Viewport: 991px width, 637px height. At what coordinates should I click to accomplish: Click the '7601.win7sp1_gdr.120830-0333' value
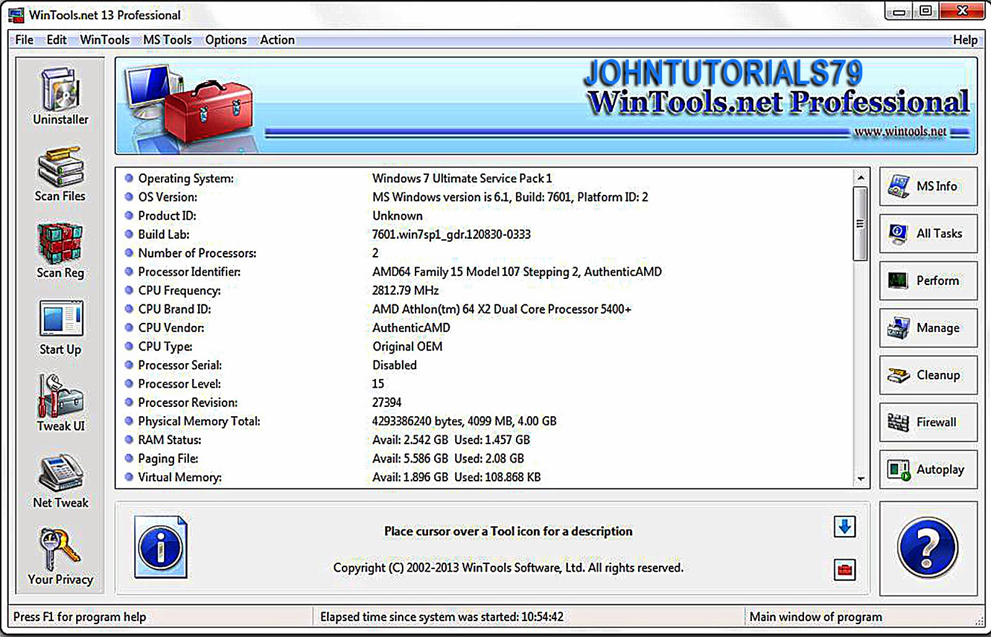[x=452, y=234]
